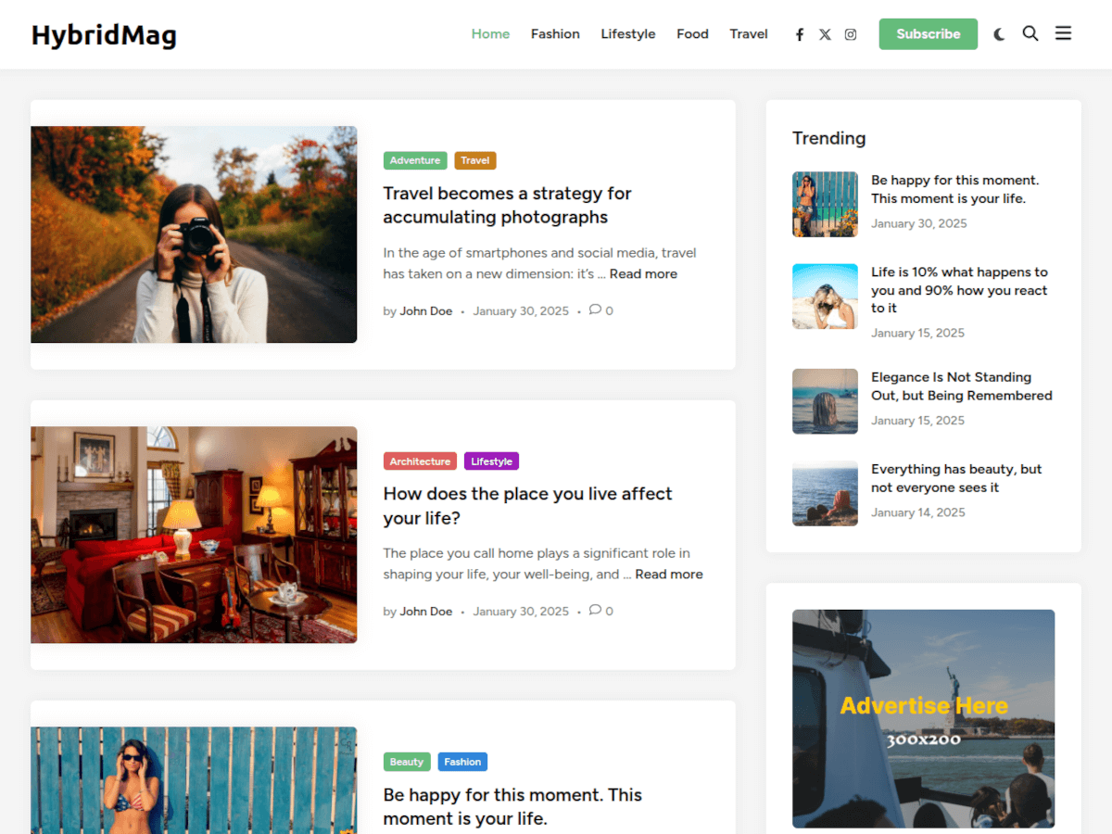Open the red Architecture category tag
This screenshot has width=1112, height=834.
pyautogui.click(x=420, y=461)
